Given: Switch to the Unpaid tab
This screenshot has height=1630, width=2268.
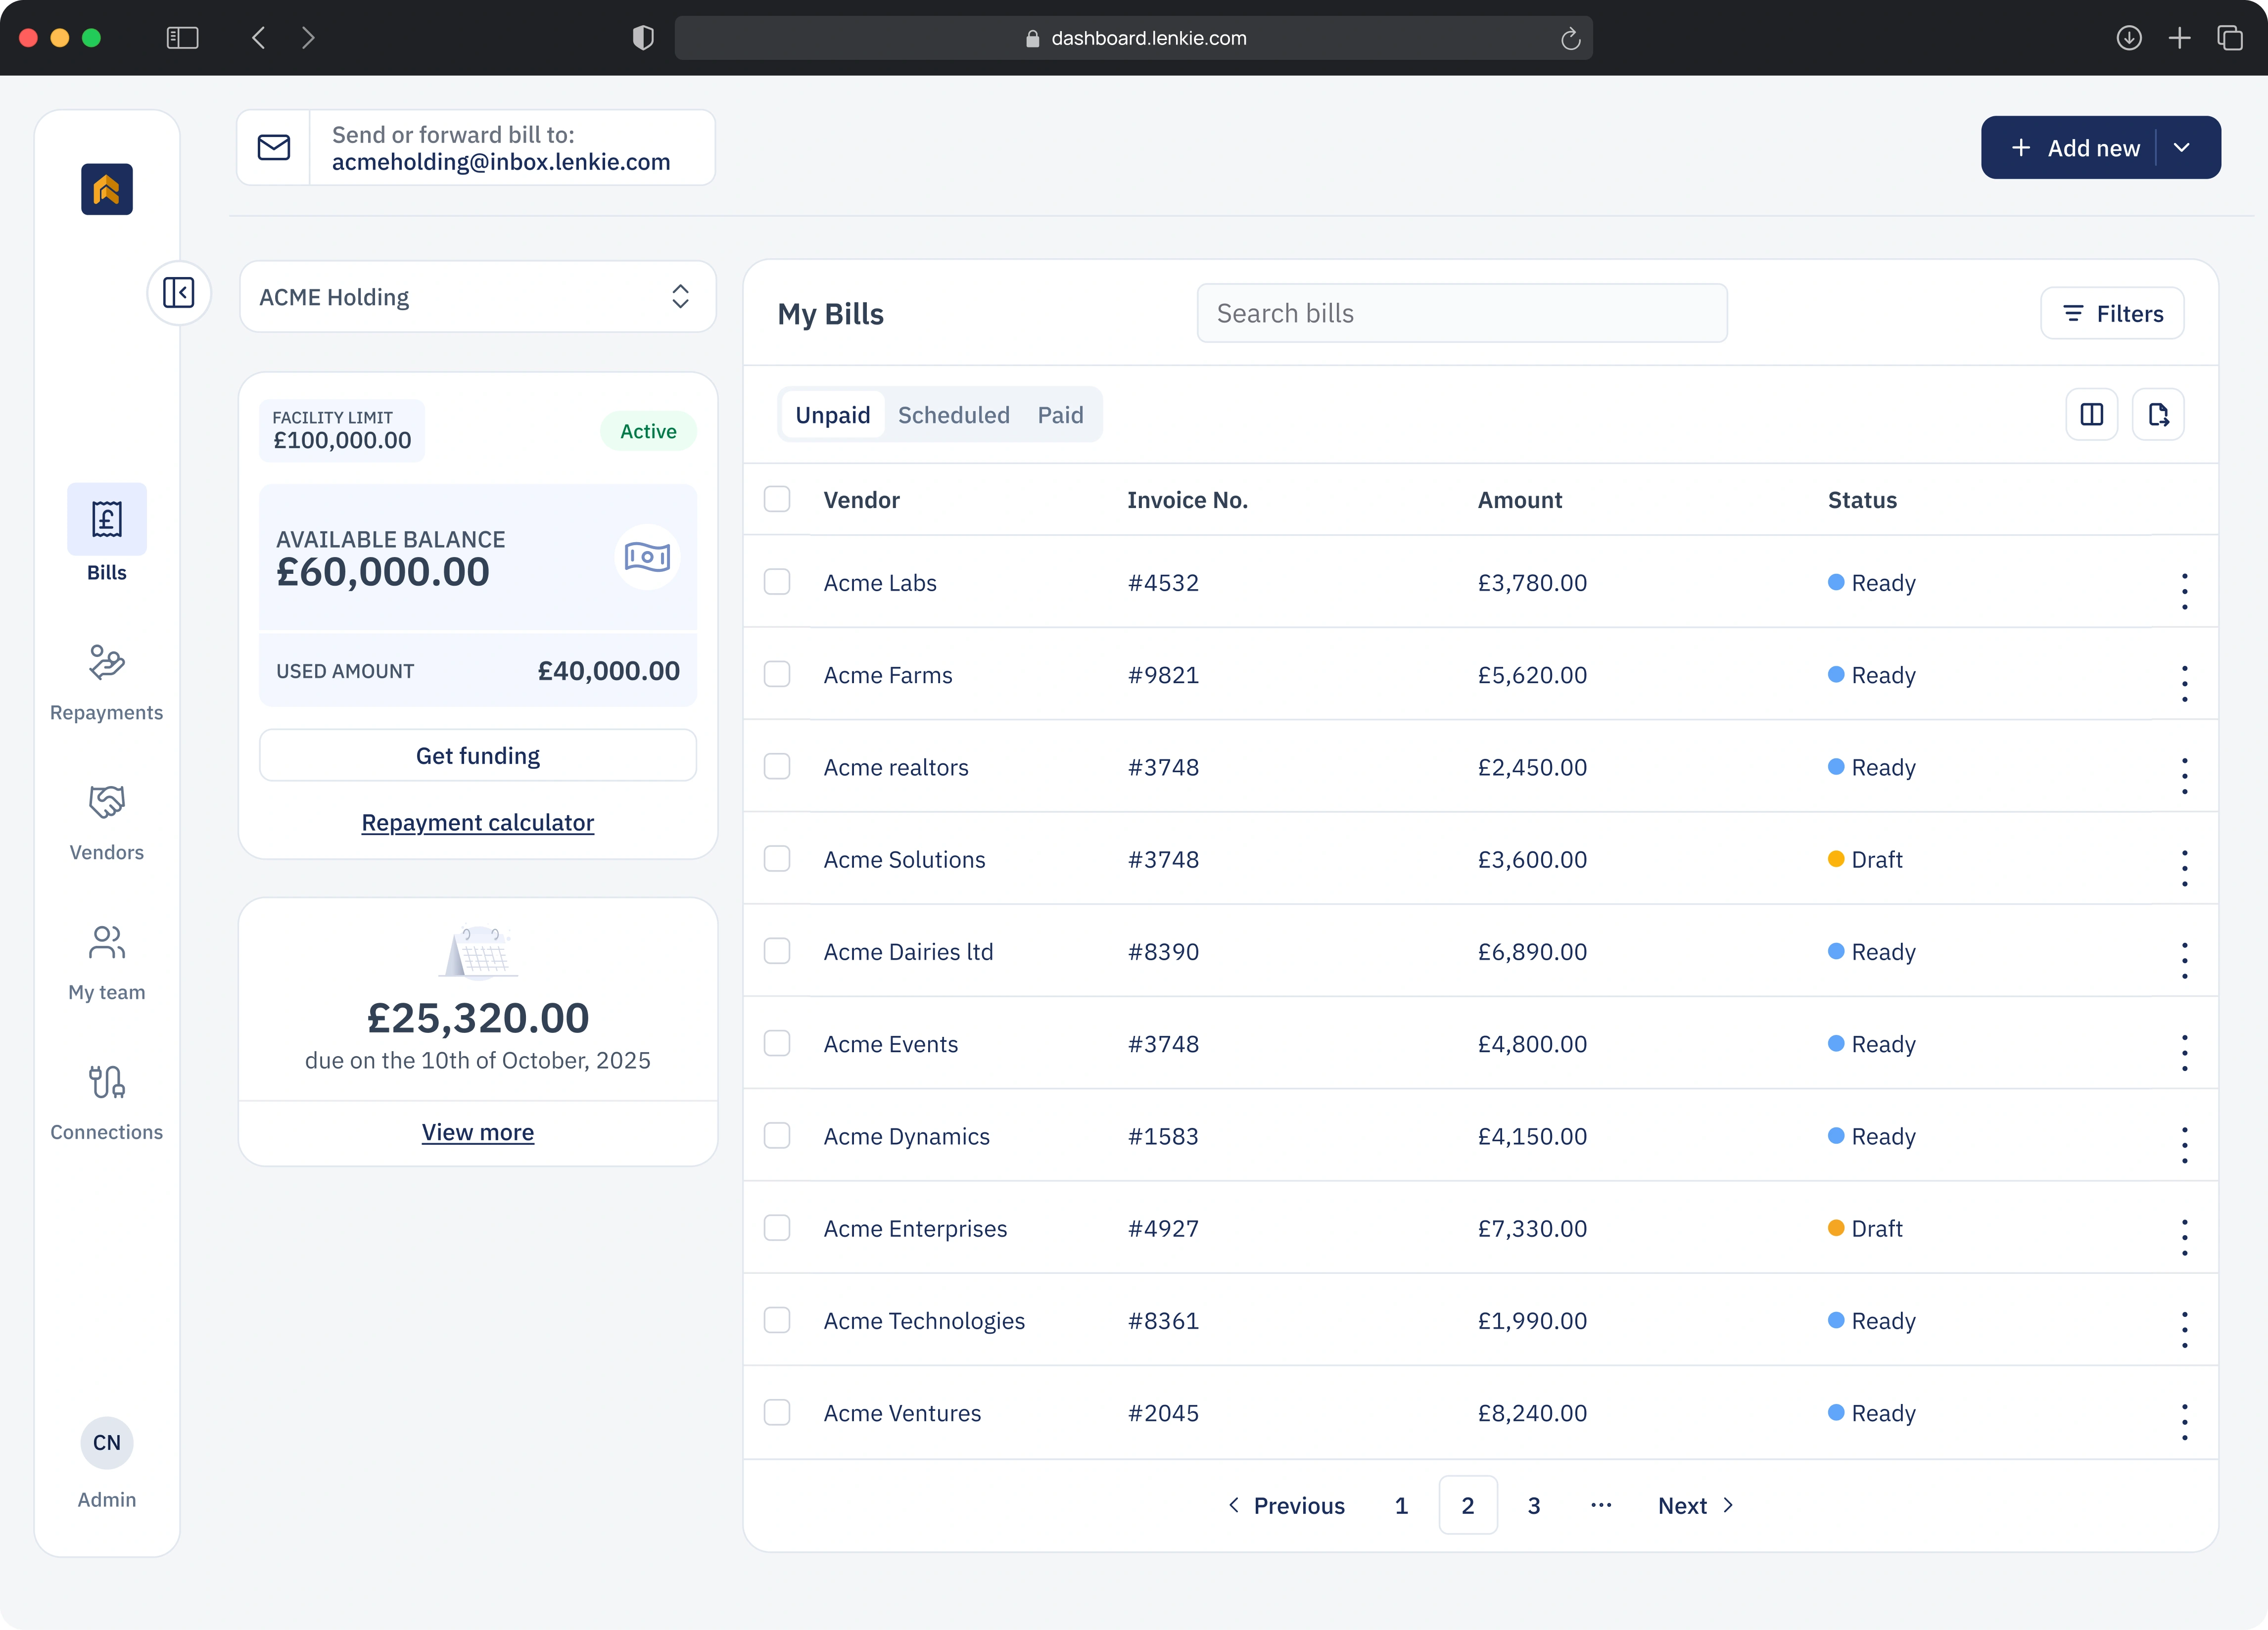Looking at the screenshot, I should pos(832,415).
